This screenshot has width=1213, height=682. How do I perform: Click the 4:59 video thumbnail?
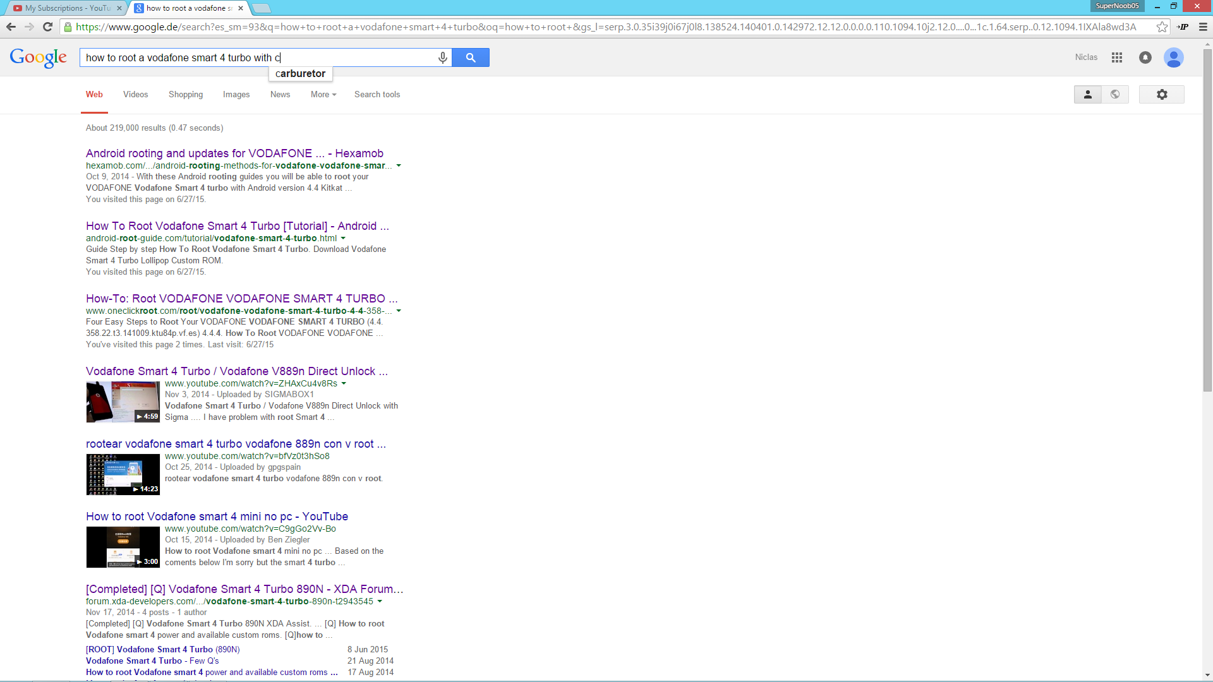[x=123, y=402]
